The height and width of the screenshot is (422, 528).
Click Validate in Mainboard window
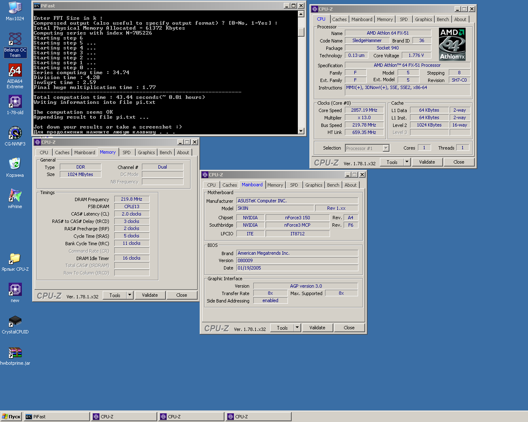tap(317, 328)
